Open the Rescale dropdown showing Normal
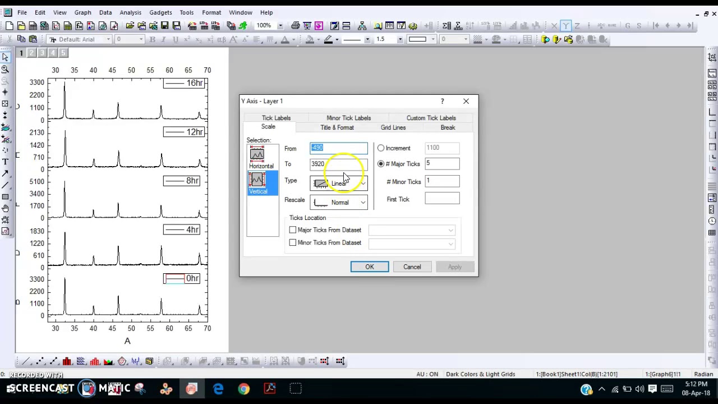 pyautogui.click(x=339, y=203)
